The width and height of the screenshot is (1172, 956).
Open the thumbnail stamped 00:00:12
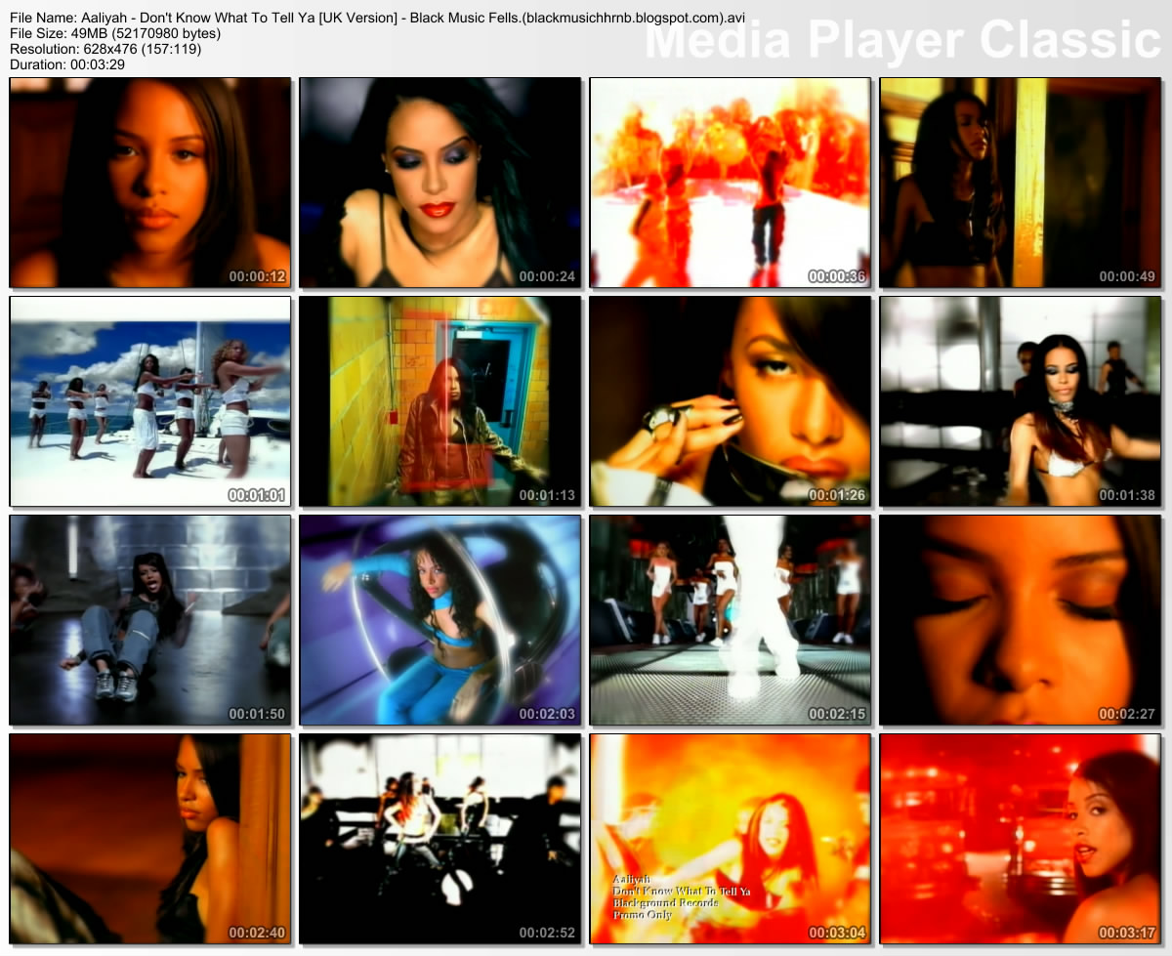coord(150,183)
